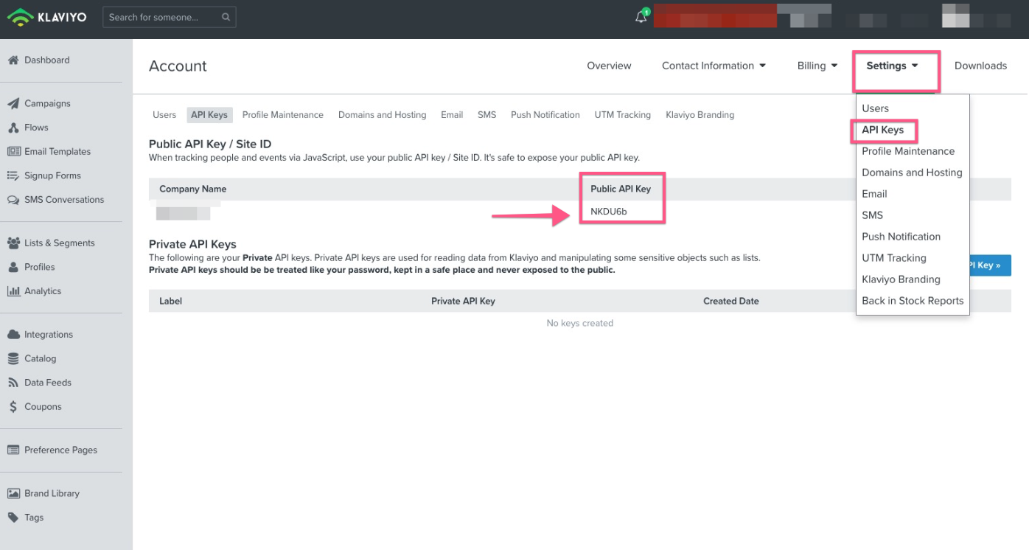The image size is (1029, 550).
Task: Click the Coupons dollar sign icon
Action: [13, 407]
